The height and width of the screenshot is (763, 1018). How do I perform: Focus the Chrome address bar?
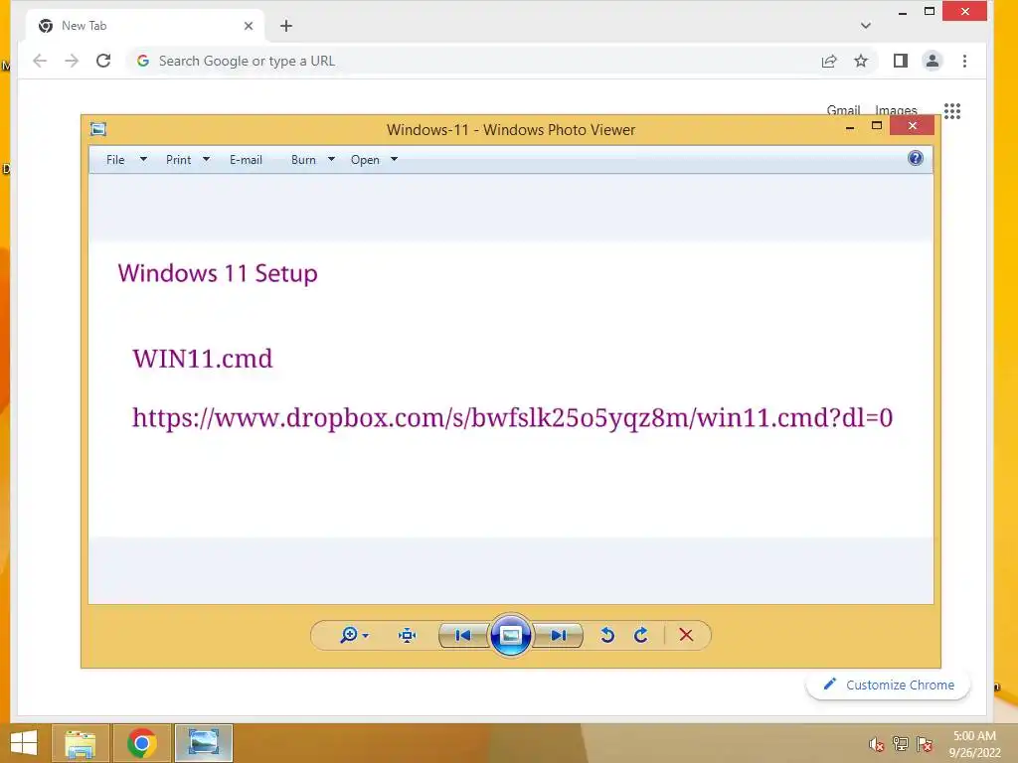coord(474,61)
